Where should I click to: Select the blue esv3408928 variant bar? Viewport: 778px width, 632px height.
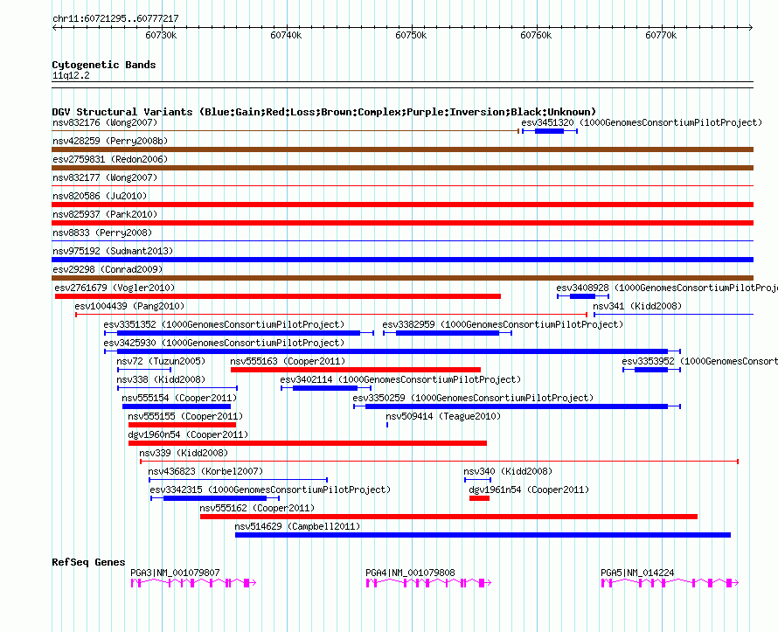[x=582, y=296]
